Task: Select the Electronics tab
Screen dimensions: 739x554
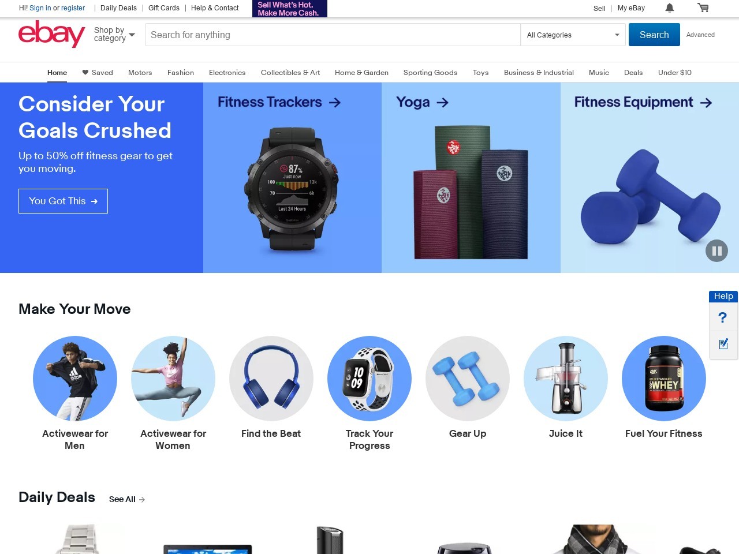Action: 227,72
